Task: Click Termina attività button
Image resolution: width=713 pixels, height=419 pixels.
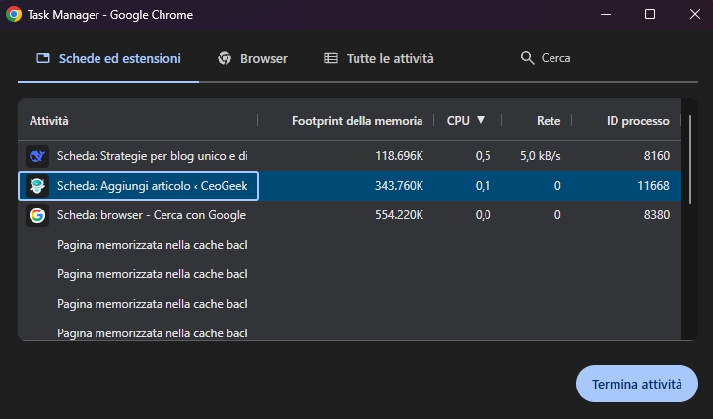Action: [636, 384]
